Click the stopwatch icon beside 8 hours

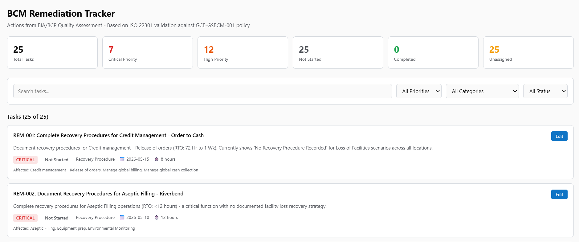tap(157, 159)
